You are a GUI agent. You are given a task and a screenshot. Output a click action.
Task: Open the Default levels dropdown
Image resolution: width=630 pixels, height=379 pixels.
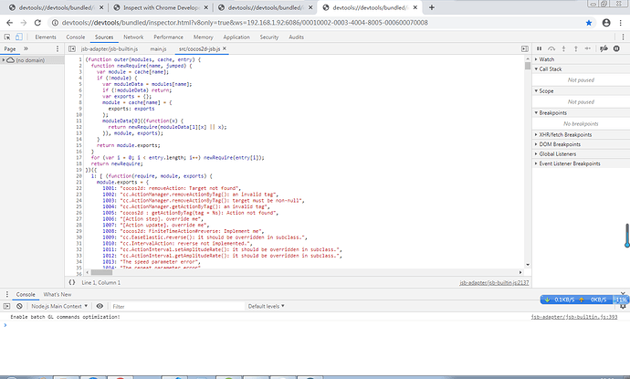[266, 306]
